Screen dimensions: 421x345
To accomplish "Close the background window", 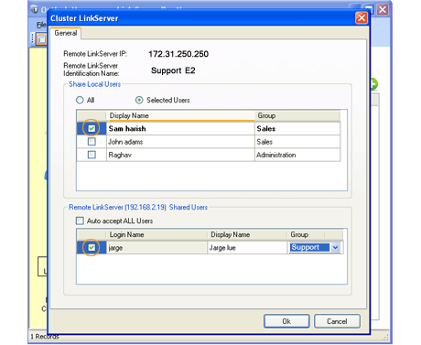I will click(383, 9).
